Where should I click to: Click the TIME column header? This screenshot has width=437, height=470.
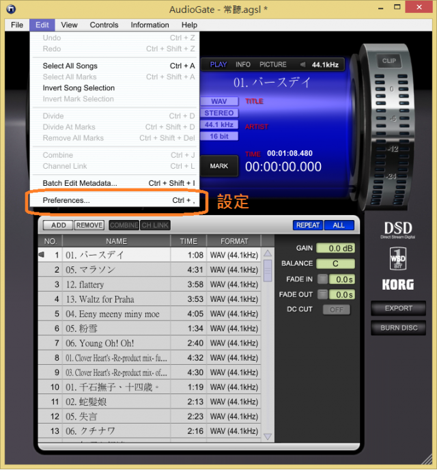pyautogui.click(x=188, y=241)
